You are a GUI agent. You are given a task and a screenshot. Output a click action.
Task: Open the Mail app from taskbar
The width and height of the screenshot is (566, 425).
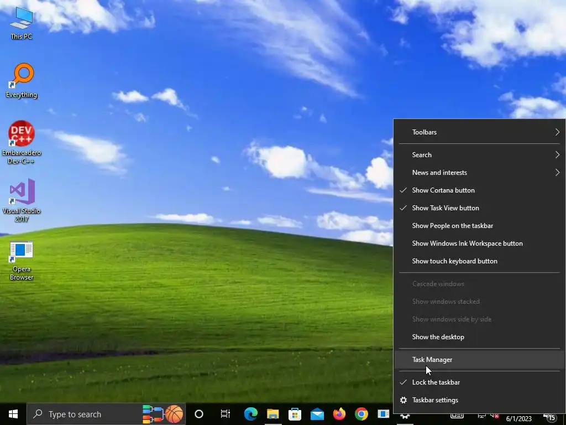tap(317, 414)
